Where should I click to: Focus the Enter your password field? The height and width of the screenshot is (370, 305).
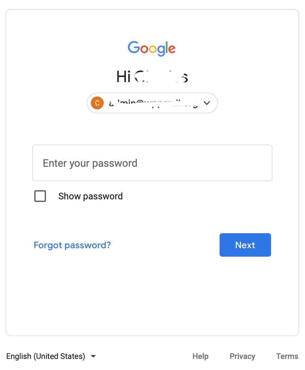[152, 163]
